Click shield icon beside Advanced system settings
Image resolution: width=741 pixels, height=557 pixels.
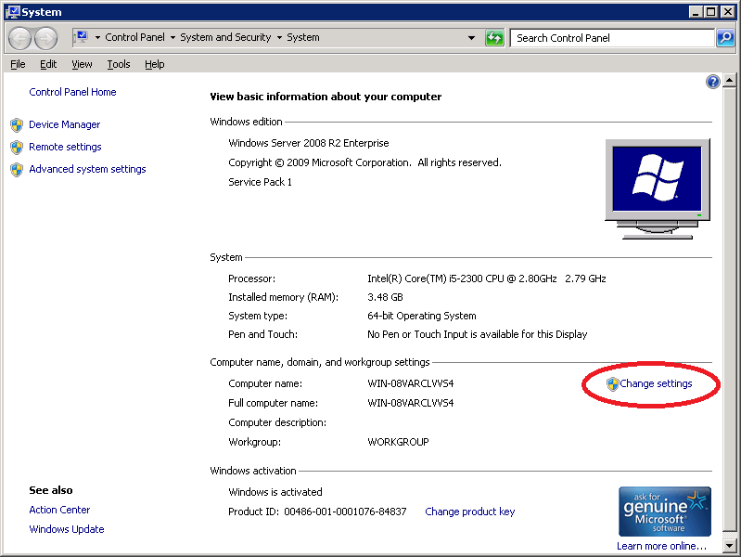click(17, 169)
